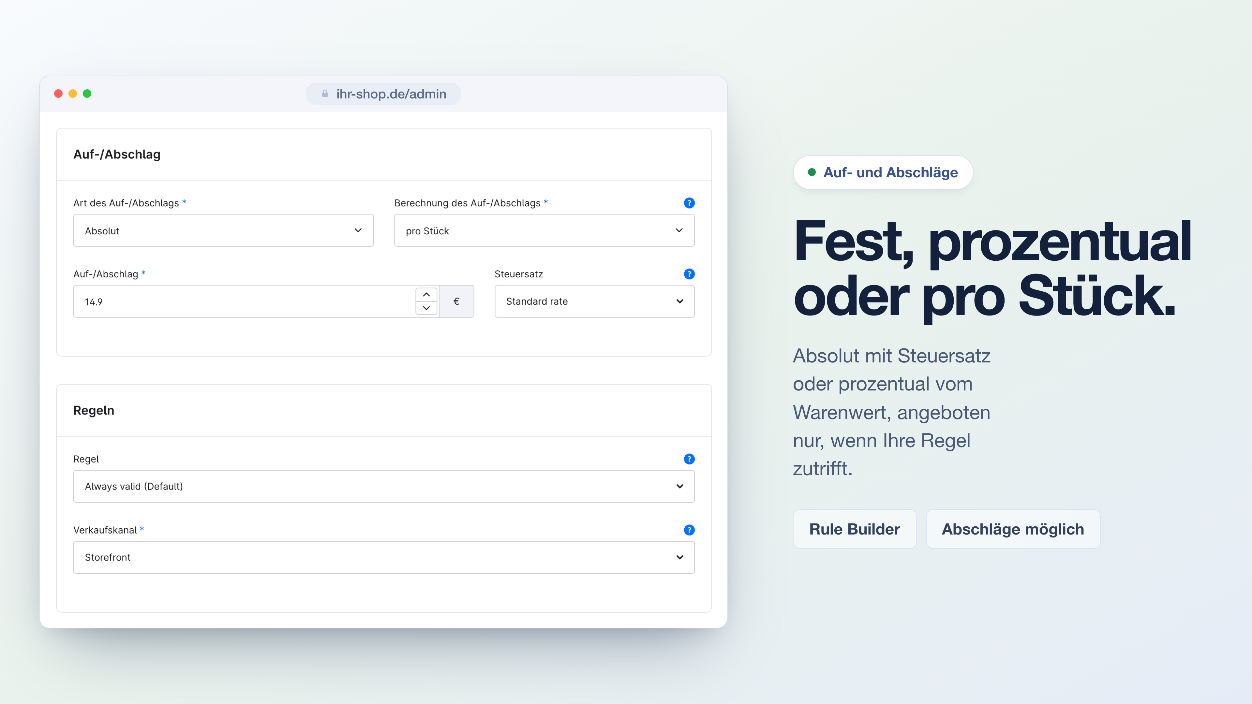The width and height of the screenshot is (1252, 704).
Task: Click the Euro currency symbol addon
Action: [456, 301]
